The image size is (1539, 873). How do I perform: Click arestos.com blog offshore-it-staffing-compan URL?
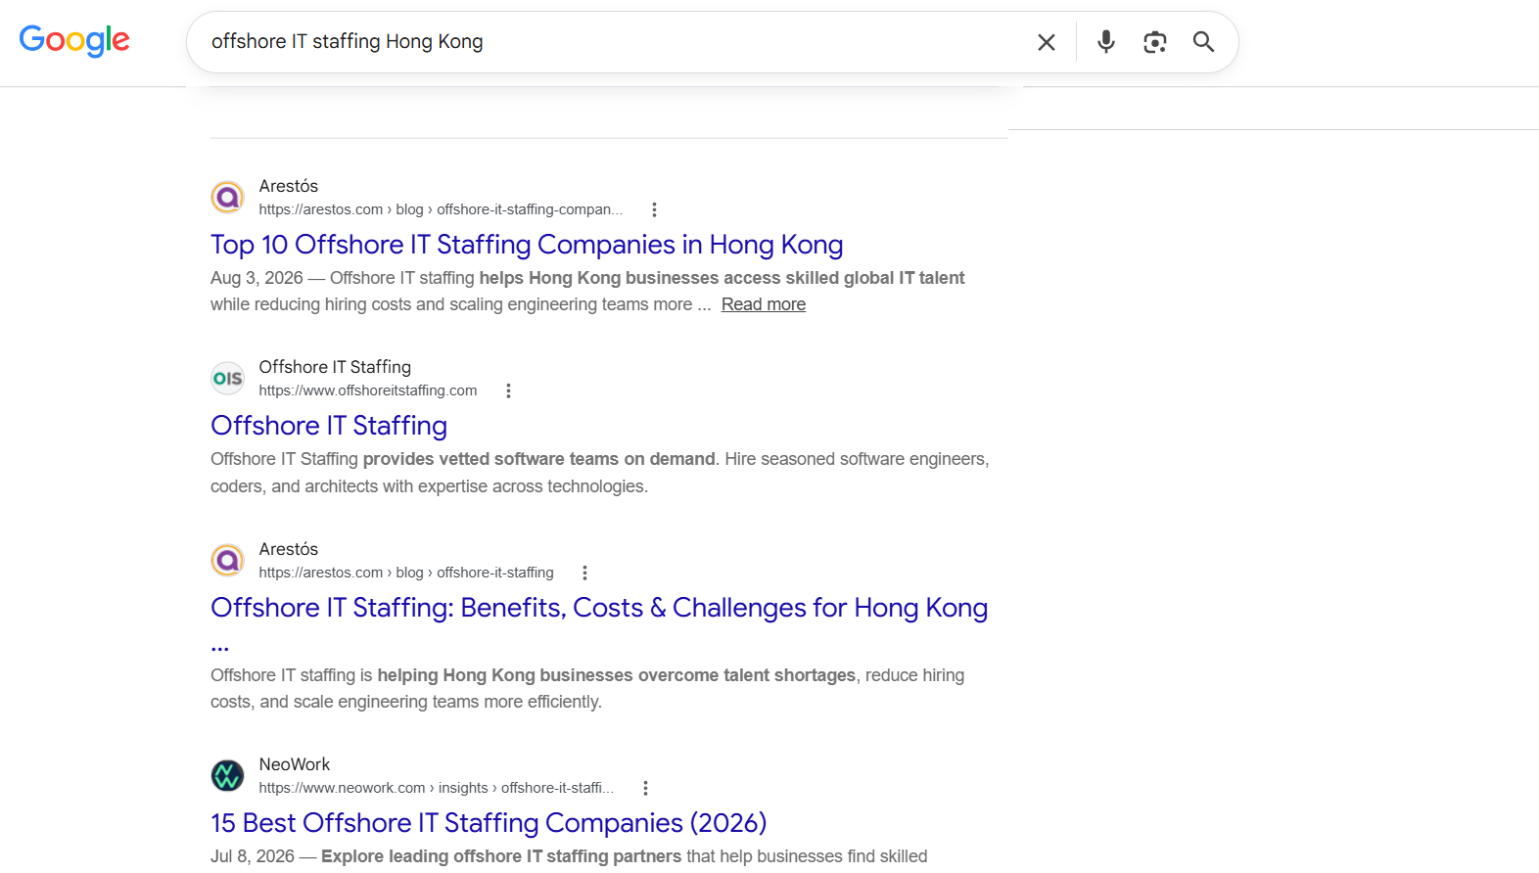[x=441, y=209]
